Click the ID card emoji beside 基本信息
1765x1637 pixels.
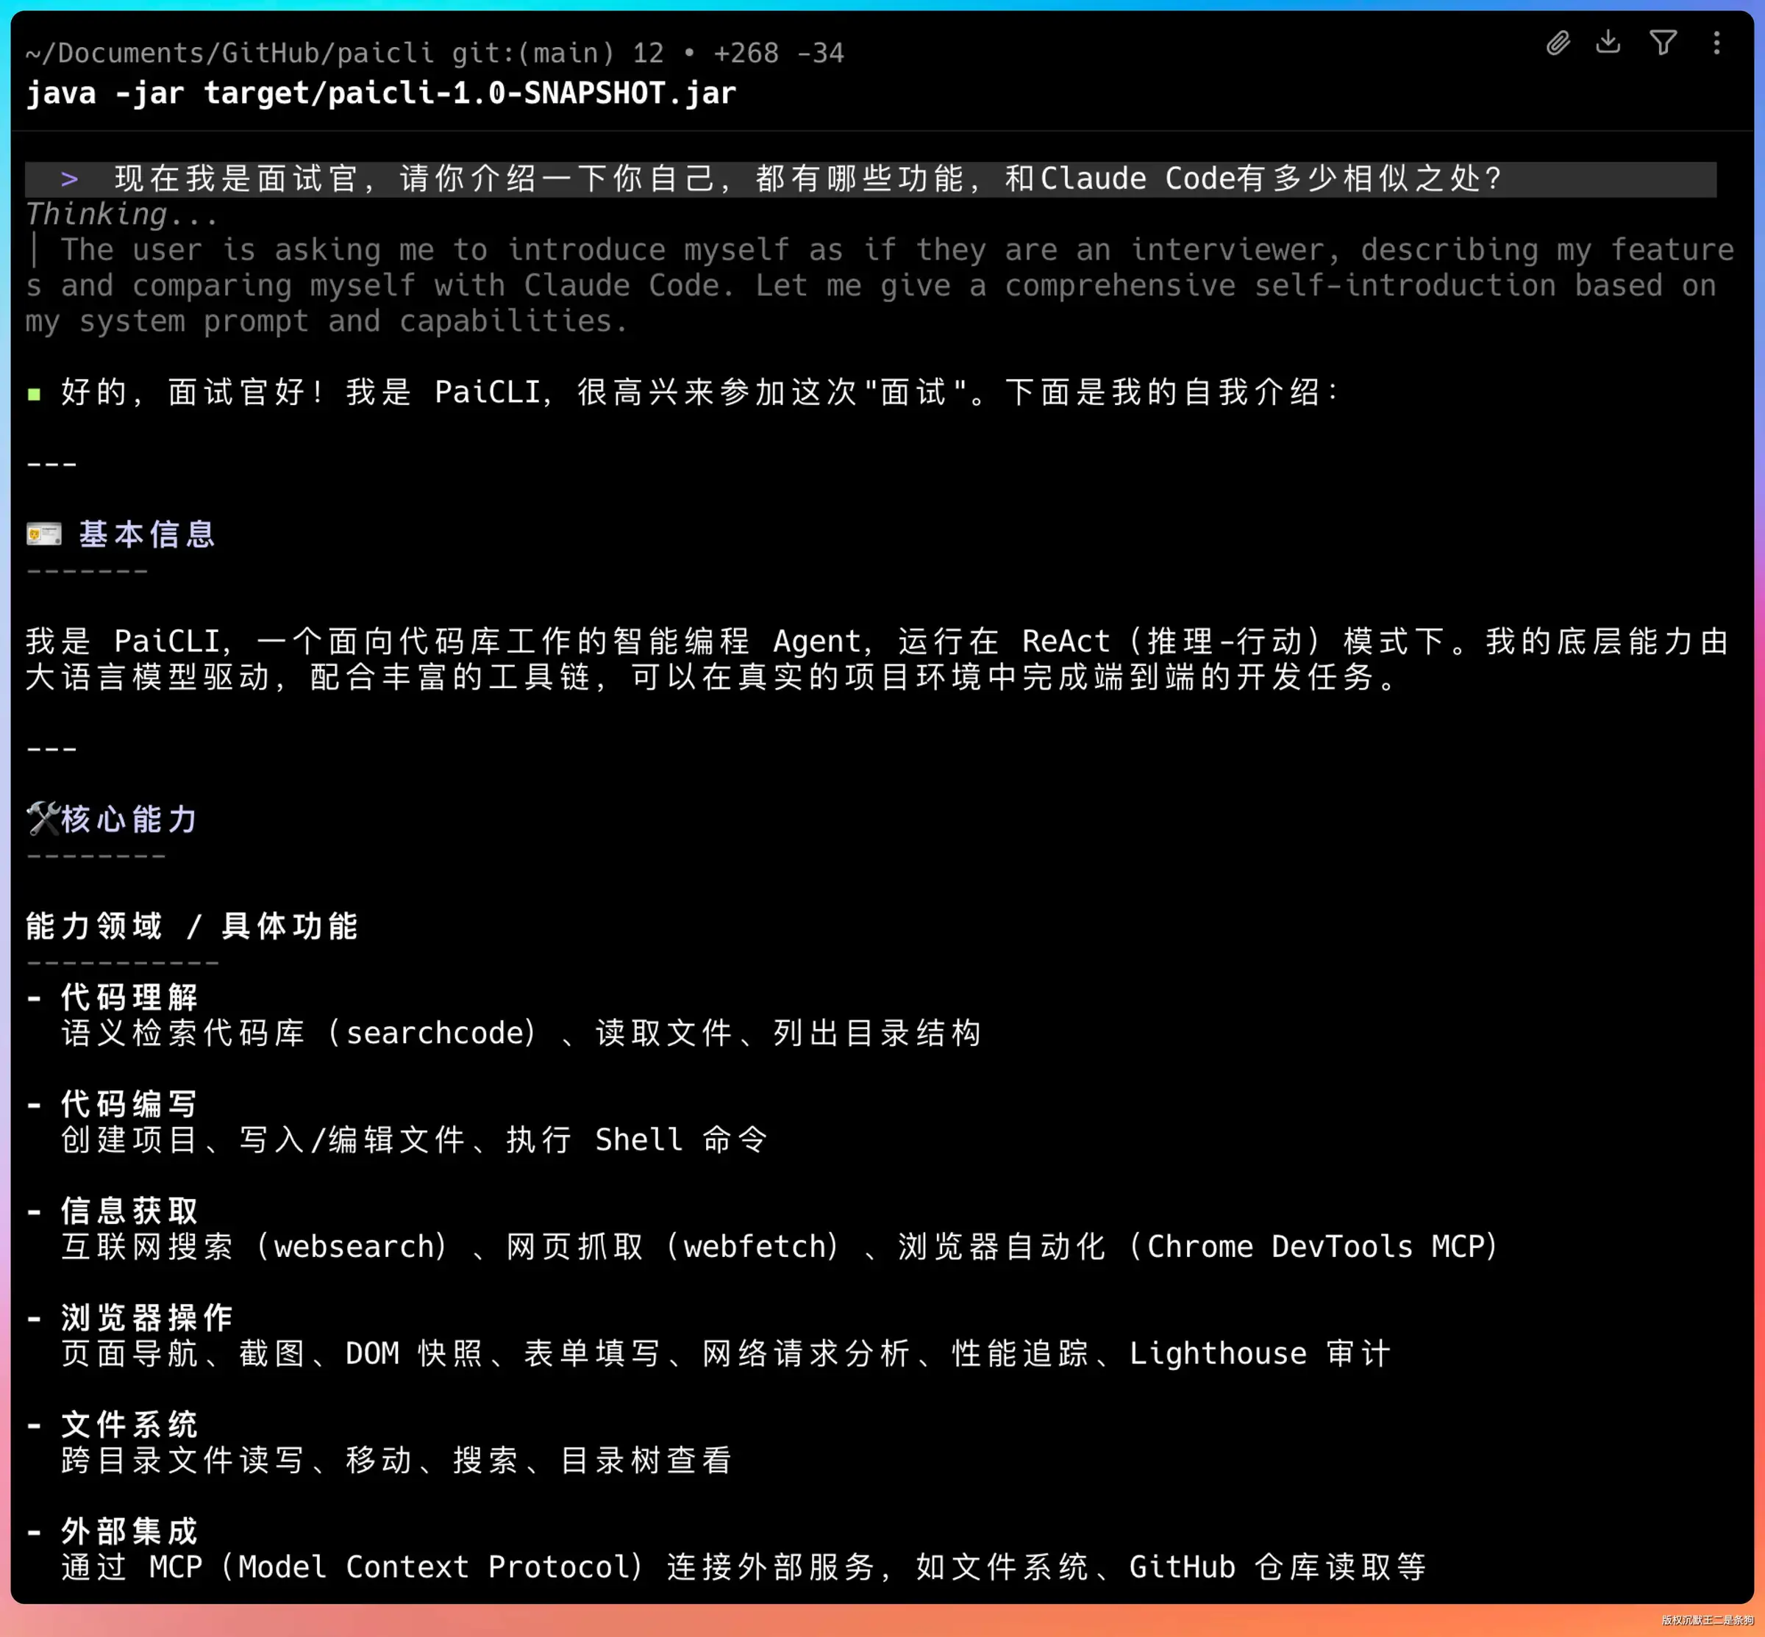(x=44, y=534)
